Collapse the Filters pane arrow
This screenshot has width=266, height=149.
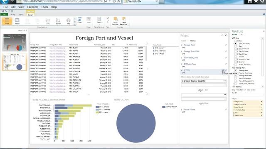click(x=222, y=35)
